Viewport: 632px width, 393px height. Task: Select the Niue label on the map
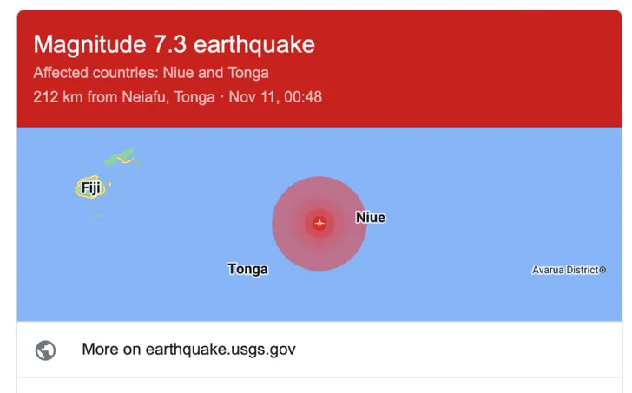tap(371, 217)
